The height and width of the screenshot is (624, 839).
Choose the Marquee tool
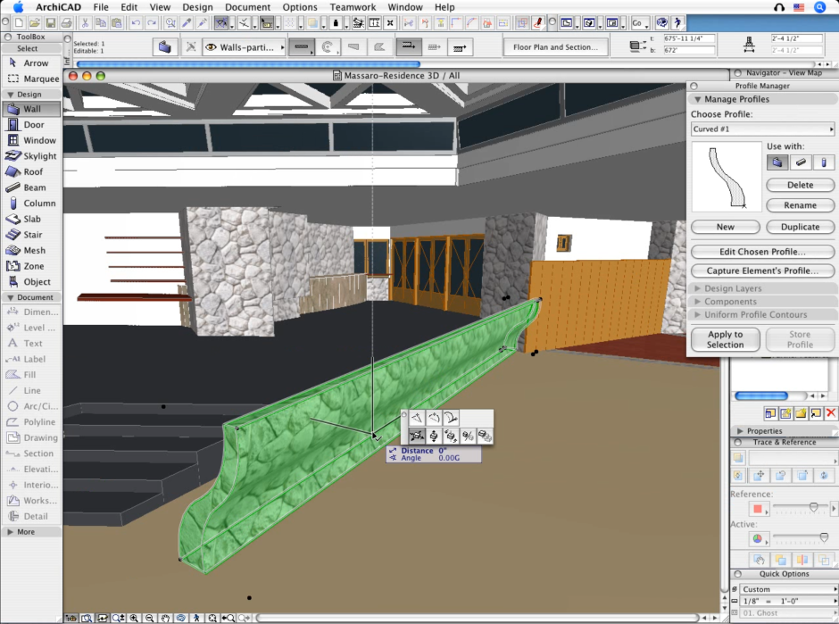[31, 79]
